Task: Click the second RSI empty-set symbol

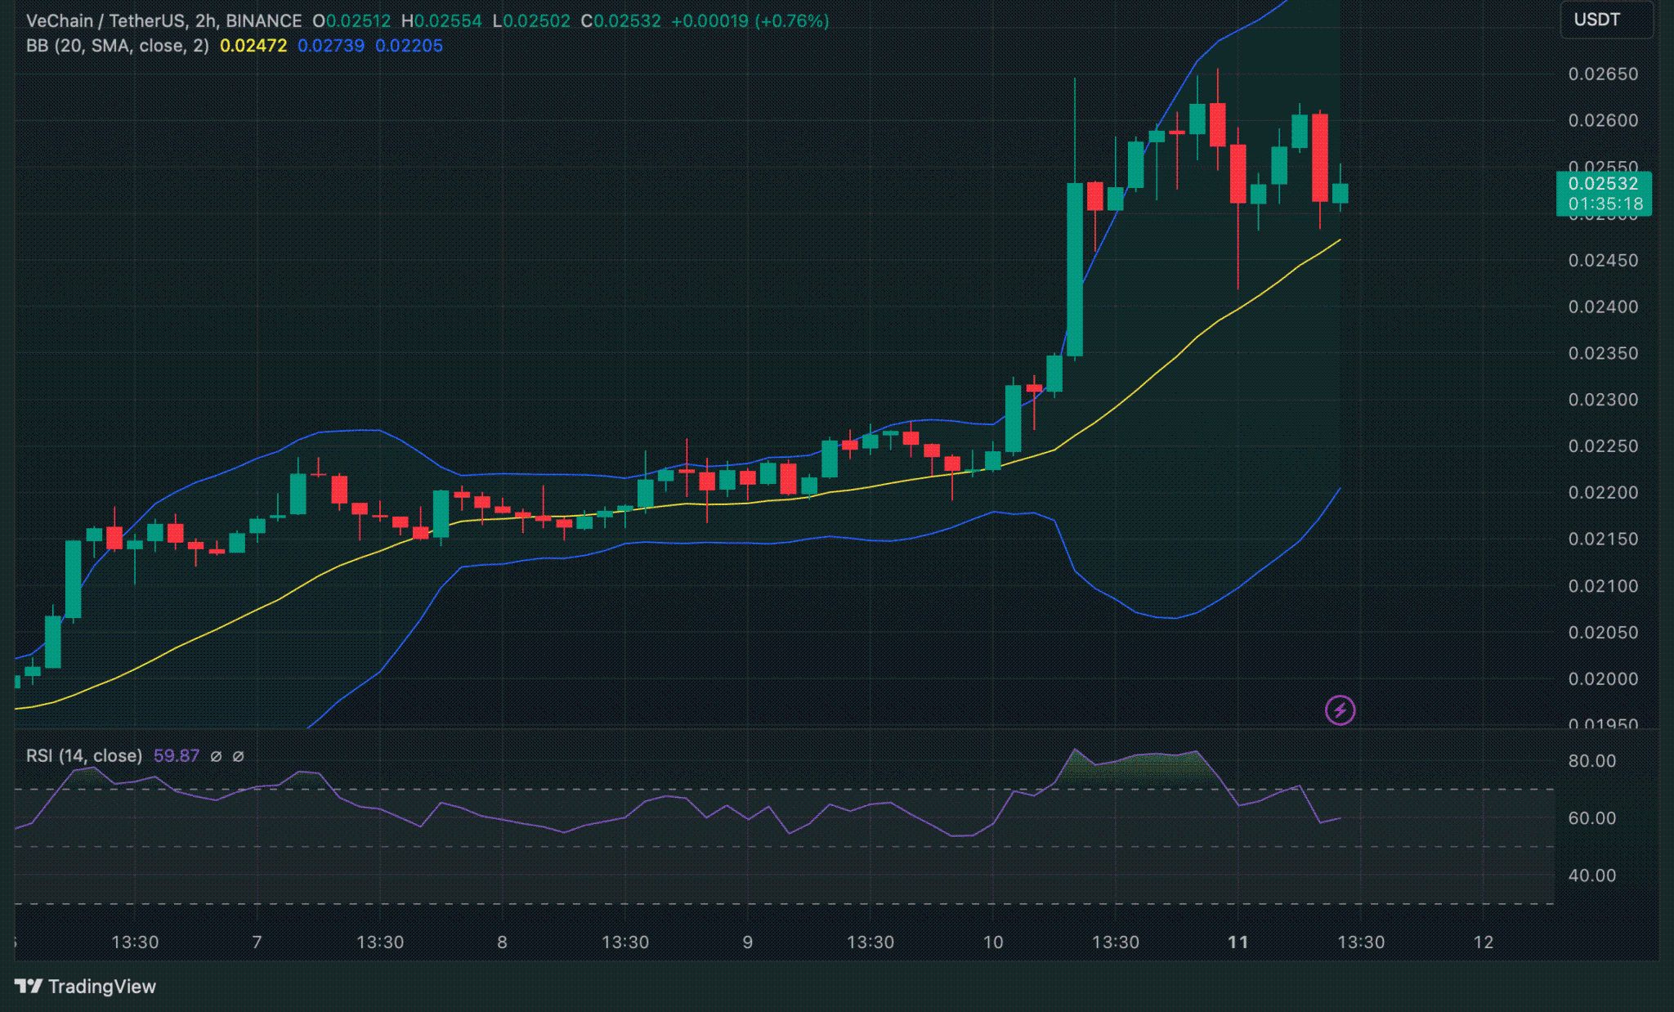Action: [238, 756]
